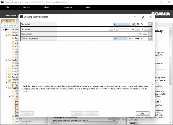The image size is (173, 125).
Task: Click the Engi folder icon in tree
Action: click(13, 96)
